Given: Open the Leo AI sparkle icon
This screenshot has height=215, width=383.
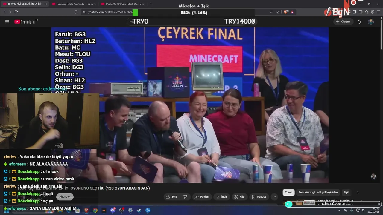Looking at the screenshot, I should point(367,12).
